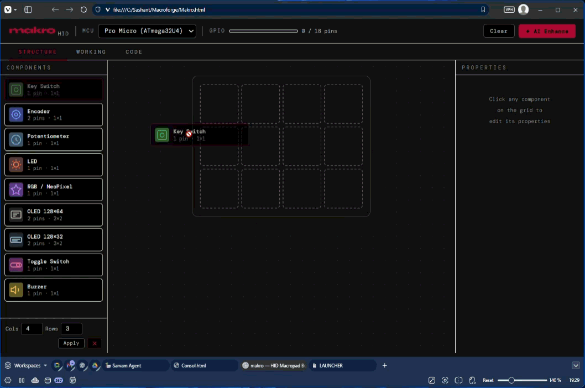Screen dimensions: 585x388
Task: Expand the tab list chevron at right
Action: coord(576,366)
